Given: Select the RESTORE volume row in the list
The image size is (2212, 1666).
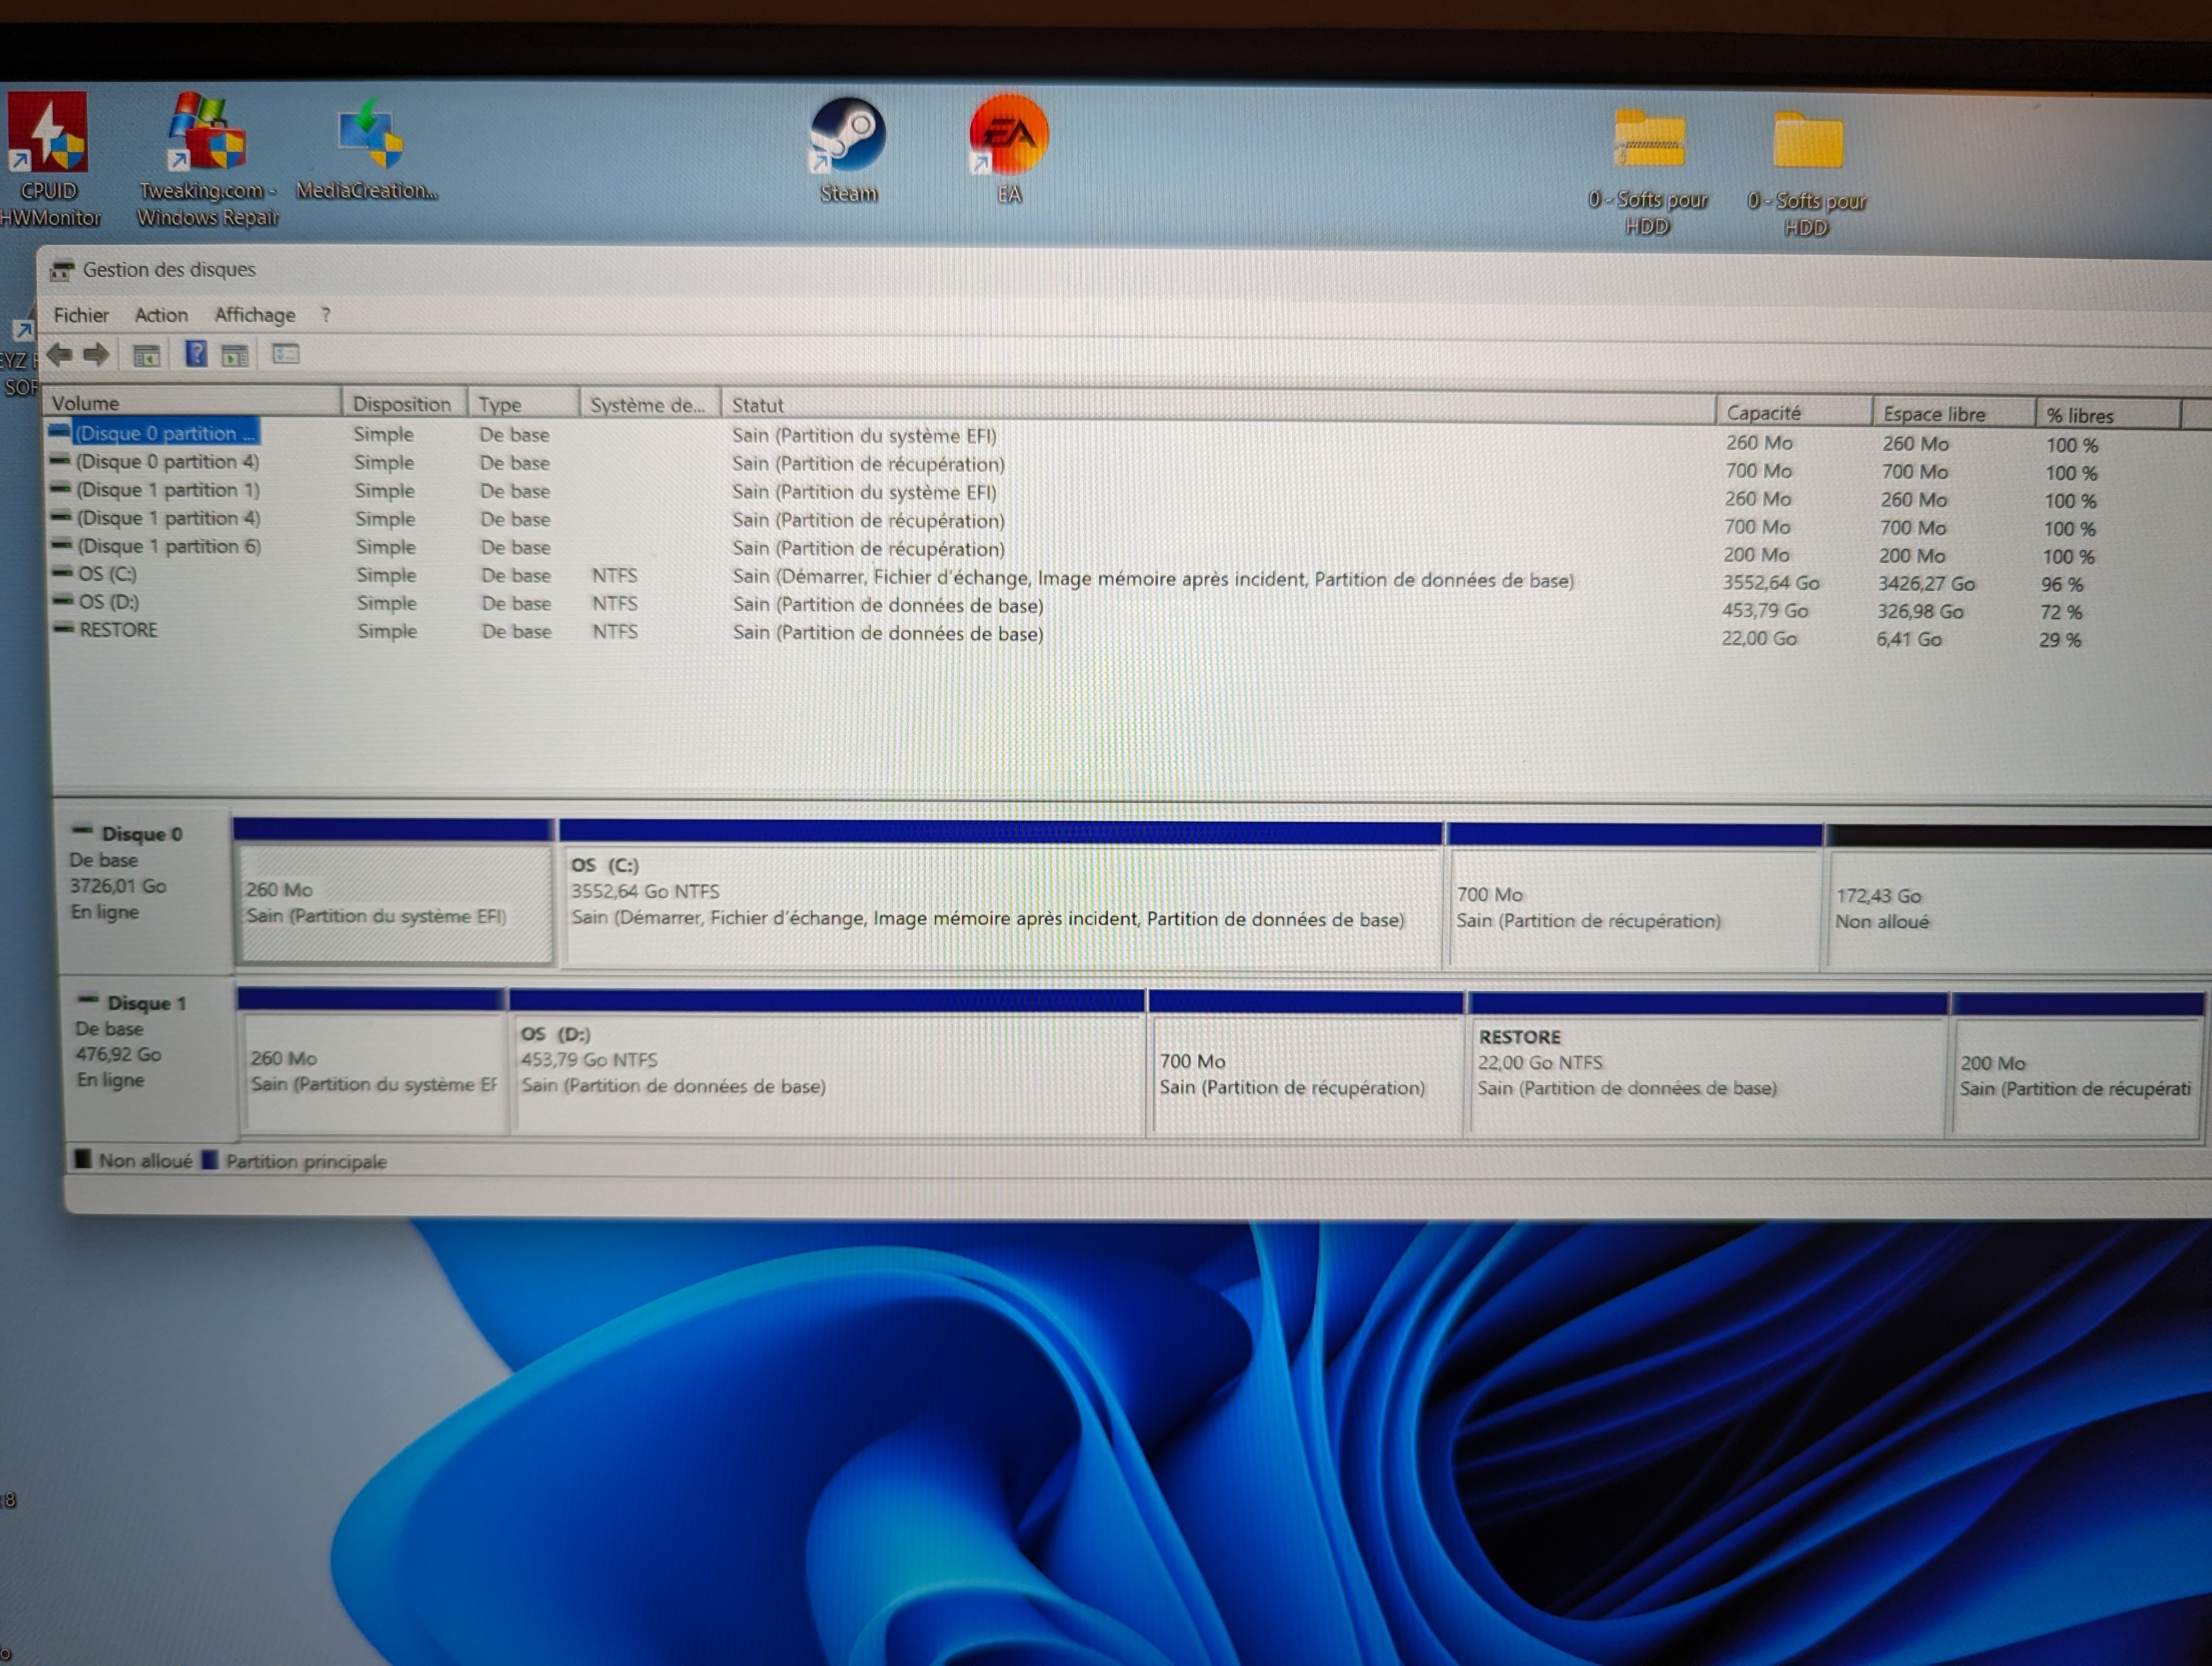Looking at the screenshot, I should (x=118, y=630).
